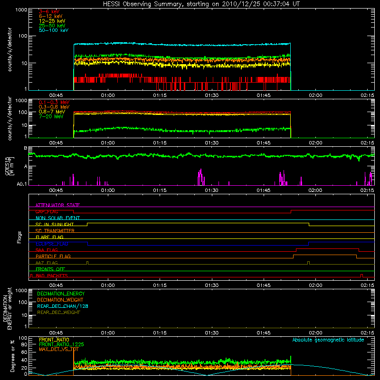Select the PARTICLE_FLAG label

tap(53, 256)
